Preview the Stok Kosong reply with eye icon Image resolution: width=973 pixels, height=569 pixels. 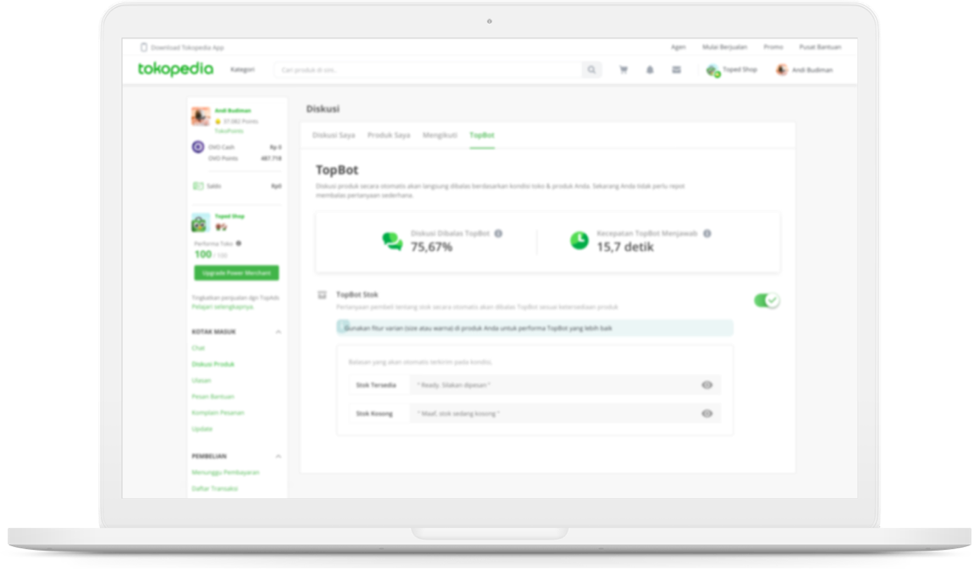(707, 413)
